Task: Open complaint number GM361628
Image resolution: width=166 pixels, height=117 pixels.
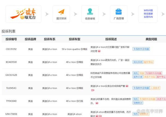Action: (x=11, y=75)
